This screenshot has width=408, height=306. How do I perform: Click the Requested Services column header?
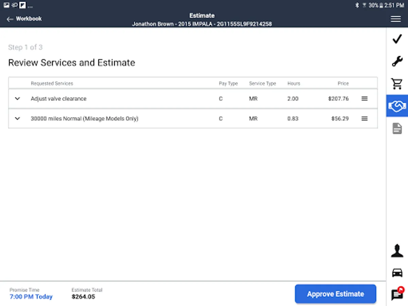pyautogui.click(x=52, y=83)
